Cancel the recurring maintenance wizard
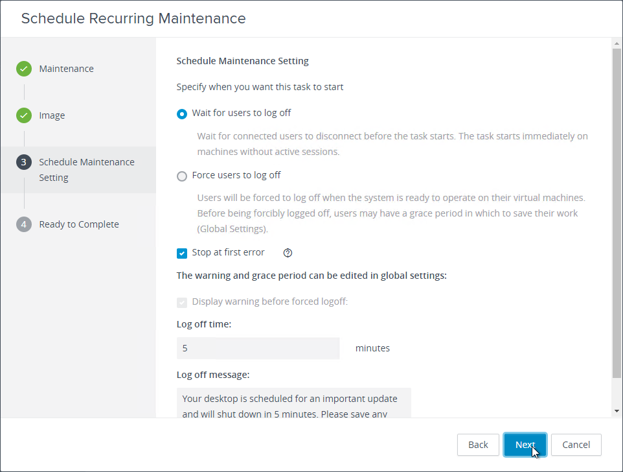The image size is (623, 472). [x=576, y=445]
